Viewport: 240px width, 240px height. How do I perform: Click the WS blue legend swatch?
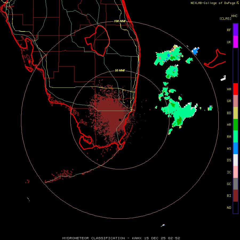235,148
